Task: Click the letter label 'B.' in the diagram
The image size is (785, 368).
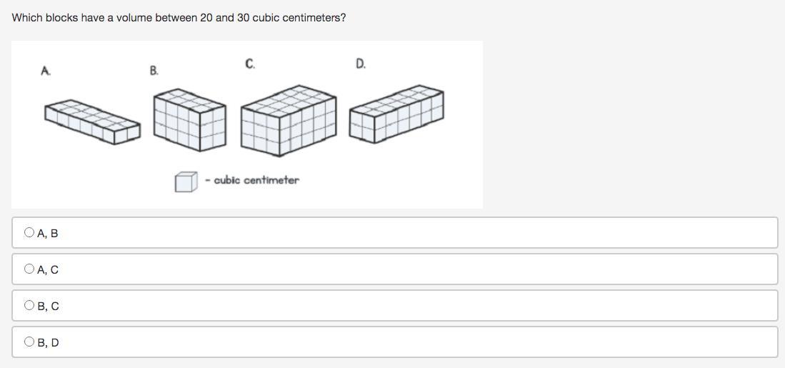Action: 154,70
